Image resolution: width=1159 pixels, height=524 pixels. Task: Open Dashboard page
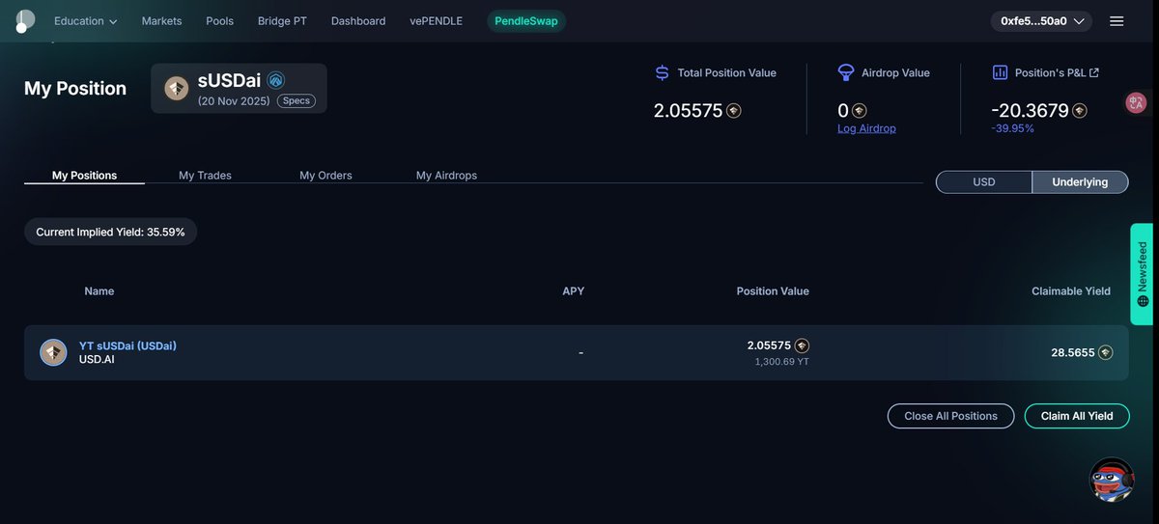(358, 21)
